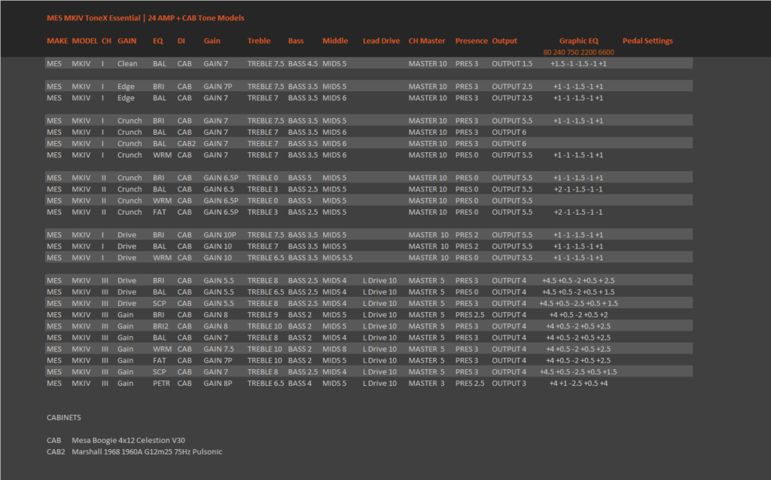Screen dimensions: 771x480
Task: Click the Middle column header
Action: coord(335,41)
